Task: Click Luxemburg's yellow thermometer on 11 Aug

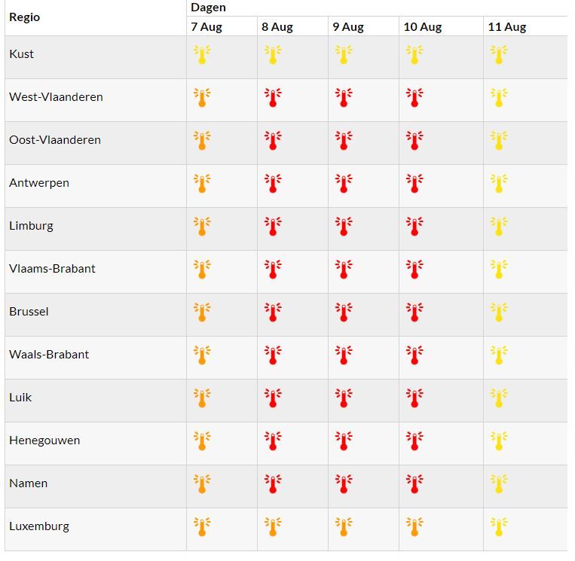Action: pyautogui.click(x=498, y=527)
